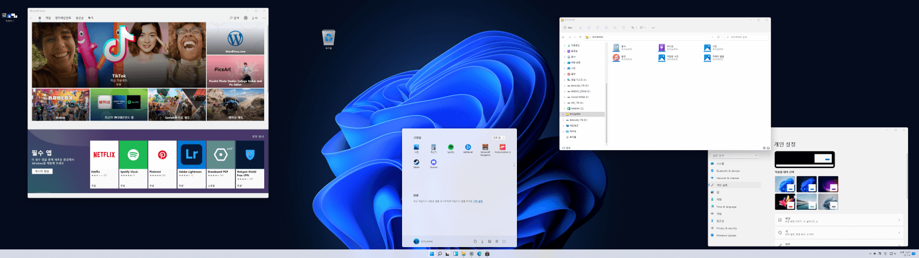Click the power icon in Start menu

(504, 241)
